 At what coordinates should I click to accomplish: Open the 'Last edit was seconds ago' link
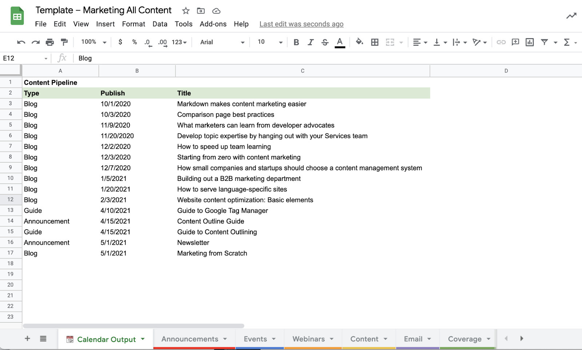click(301, 24)
